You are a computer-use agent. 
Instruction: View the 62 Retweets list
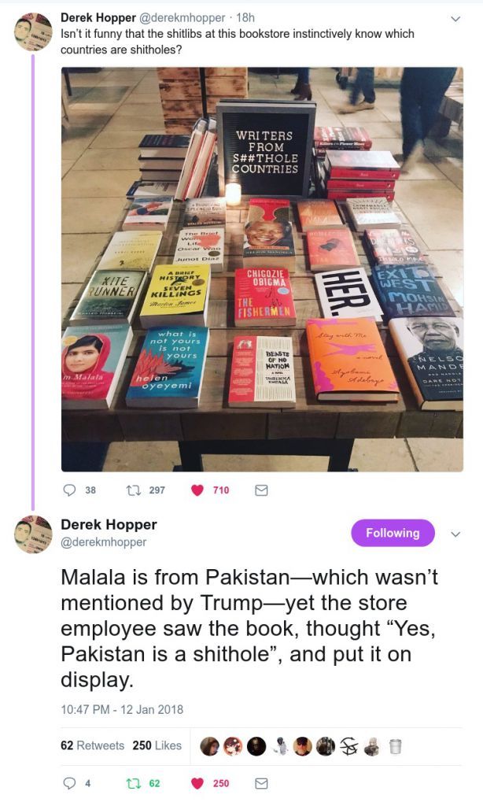[x=93, y=745]
